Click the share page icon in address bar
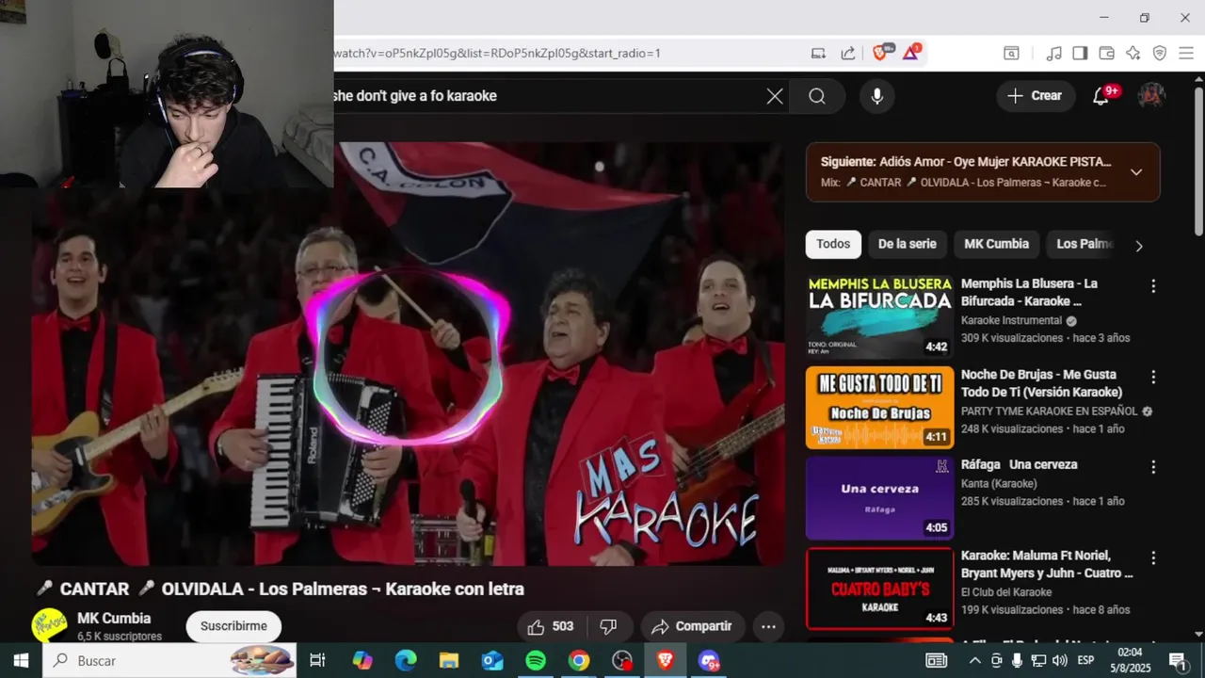Viewport: 1205px width, 678px height. coord(848,53)
